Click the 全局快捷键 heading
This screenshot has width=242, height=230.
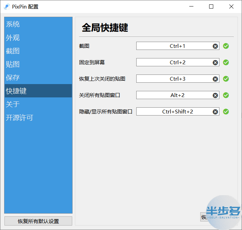pyautogui.click(x=105, y=28)
